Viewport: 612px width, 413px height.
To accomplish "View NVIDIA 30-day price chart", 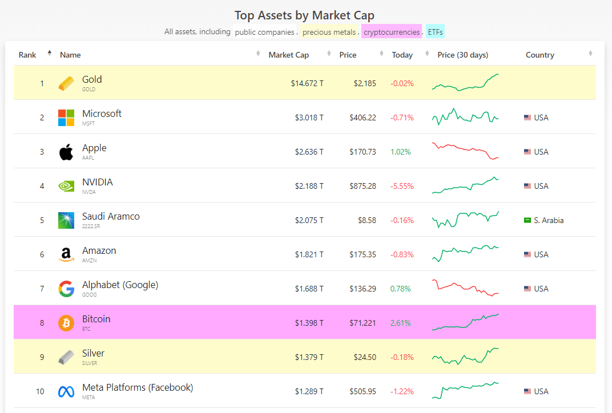I will (x=465, y=186).
